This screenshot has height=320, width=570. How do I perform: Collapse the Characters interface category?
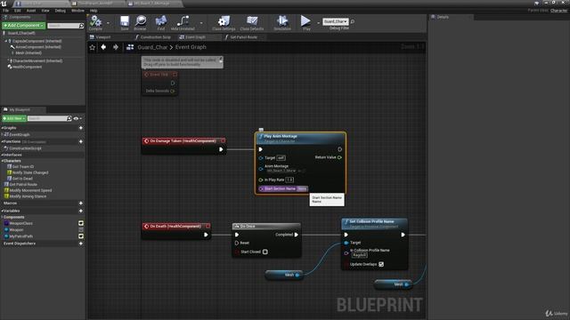click(x=2, y=161)
